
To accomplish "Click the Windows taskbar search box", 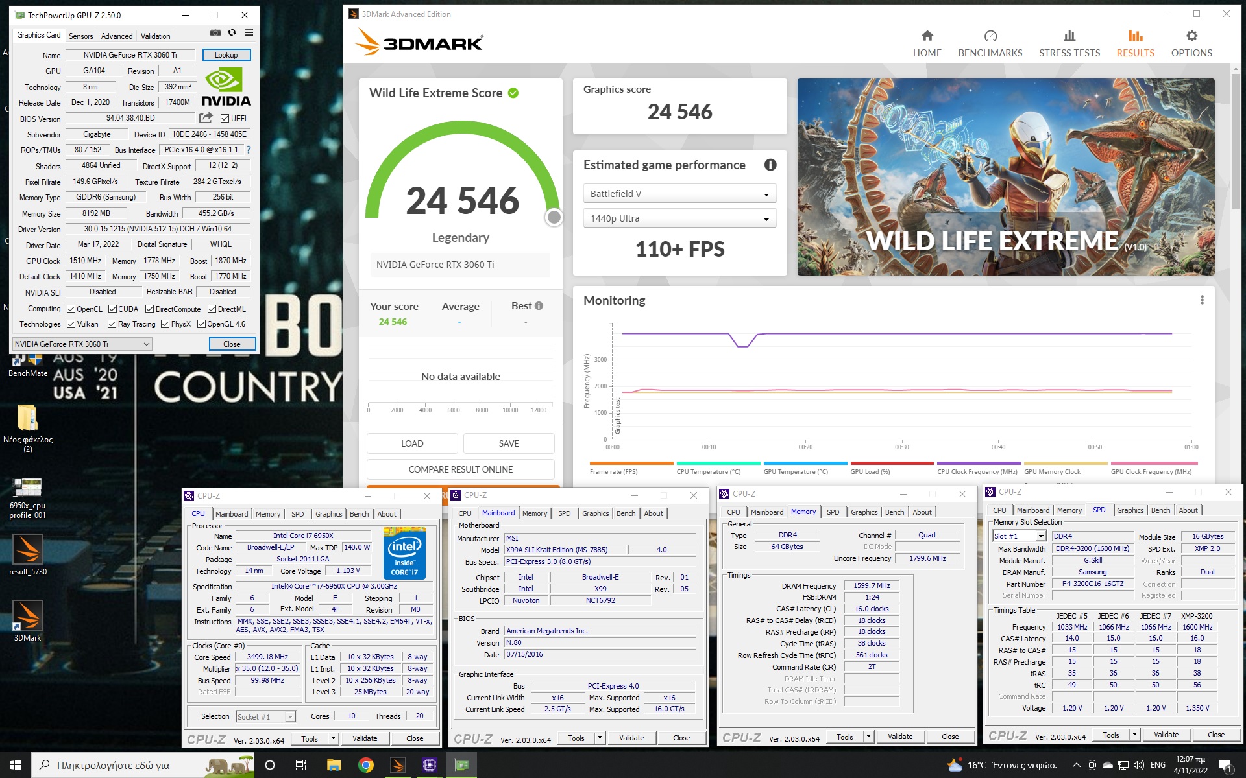I will (x=143, y=765).
